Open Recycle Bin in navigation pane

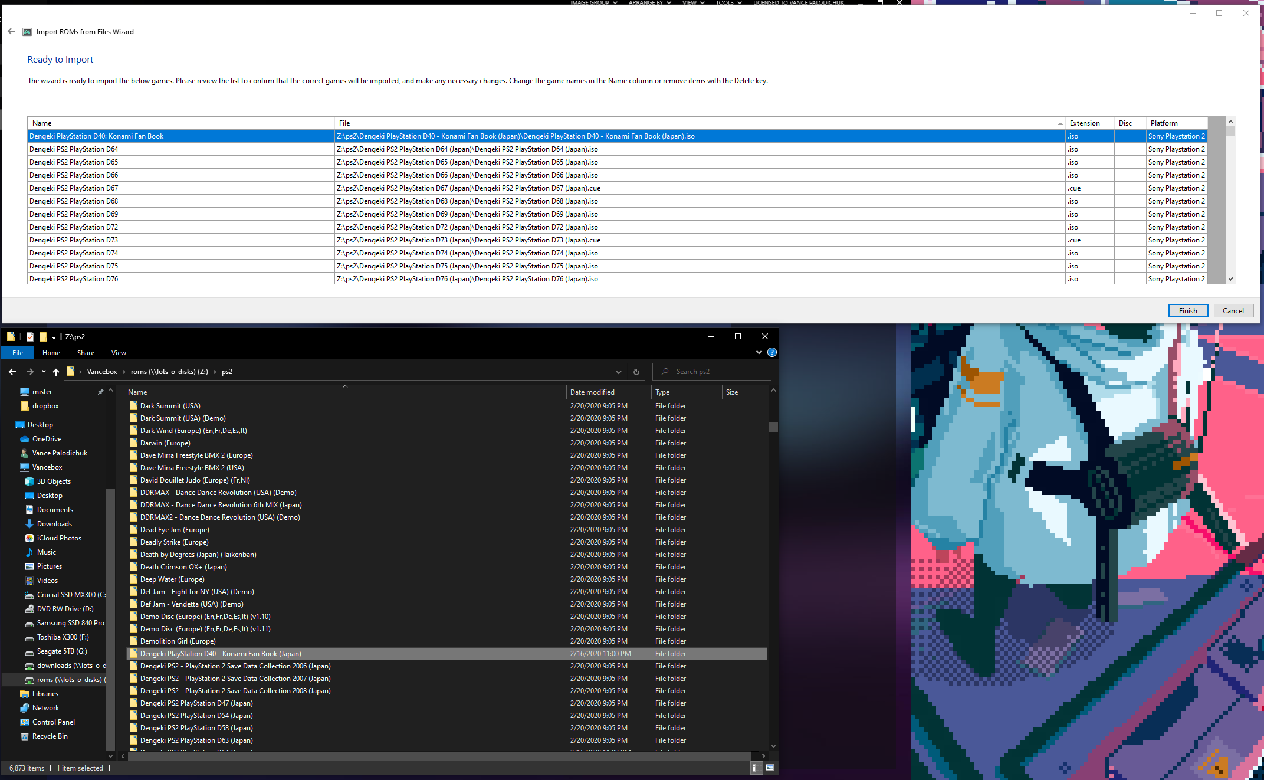coord(50,736)
